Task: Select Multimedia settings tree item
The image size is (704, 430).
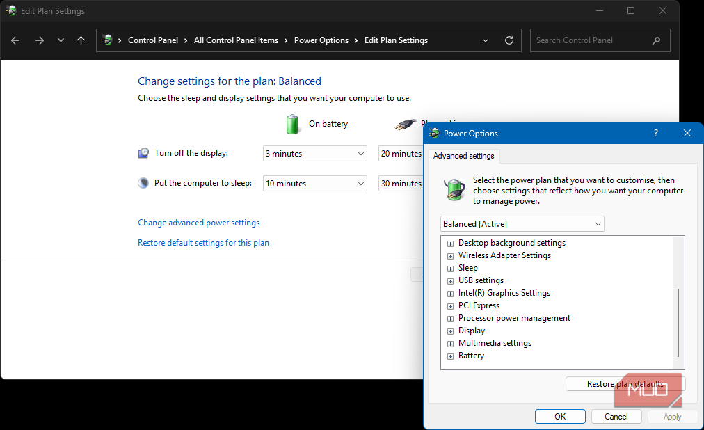Action: point(495,343)
